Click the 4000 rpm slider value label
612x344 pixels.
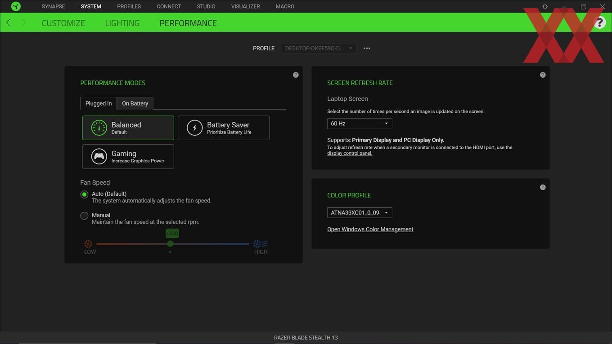tap(172, 233)
